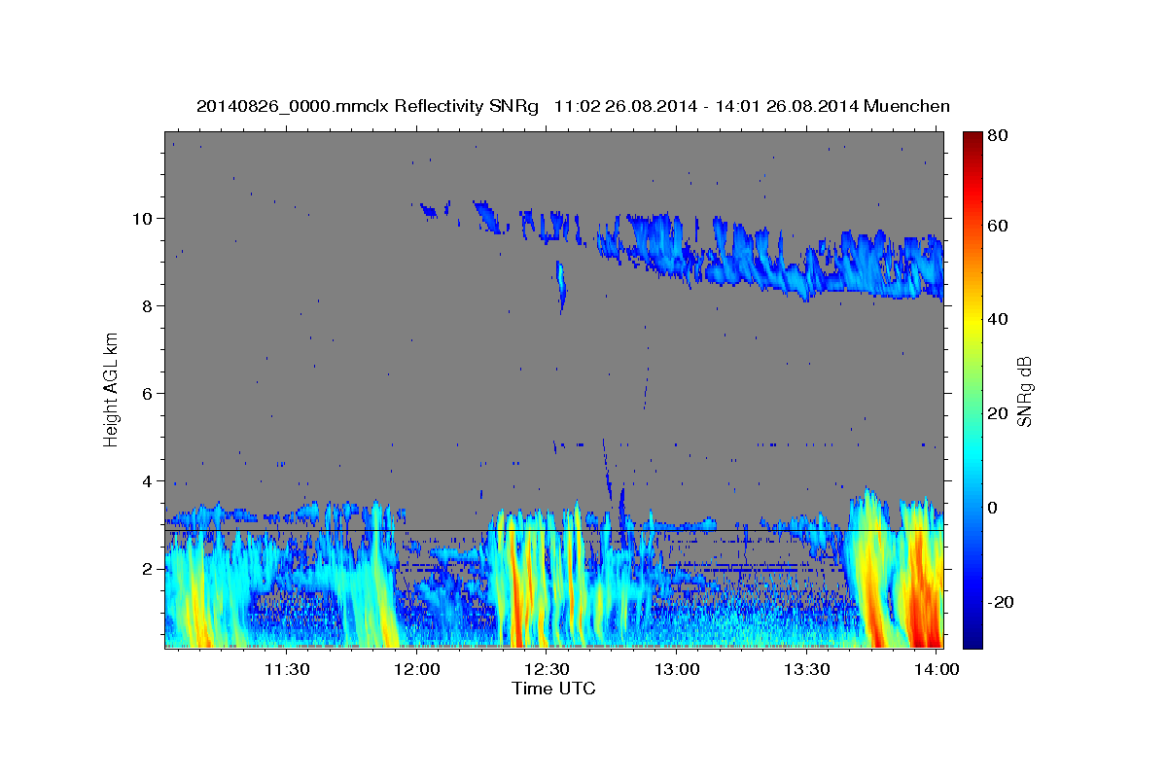Click the 'SNRg dB' colorbar label
Viewport: 1167px width, 778px height.
pos(1023,389)
